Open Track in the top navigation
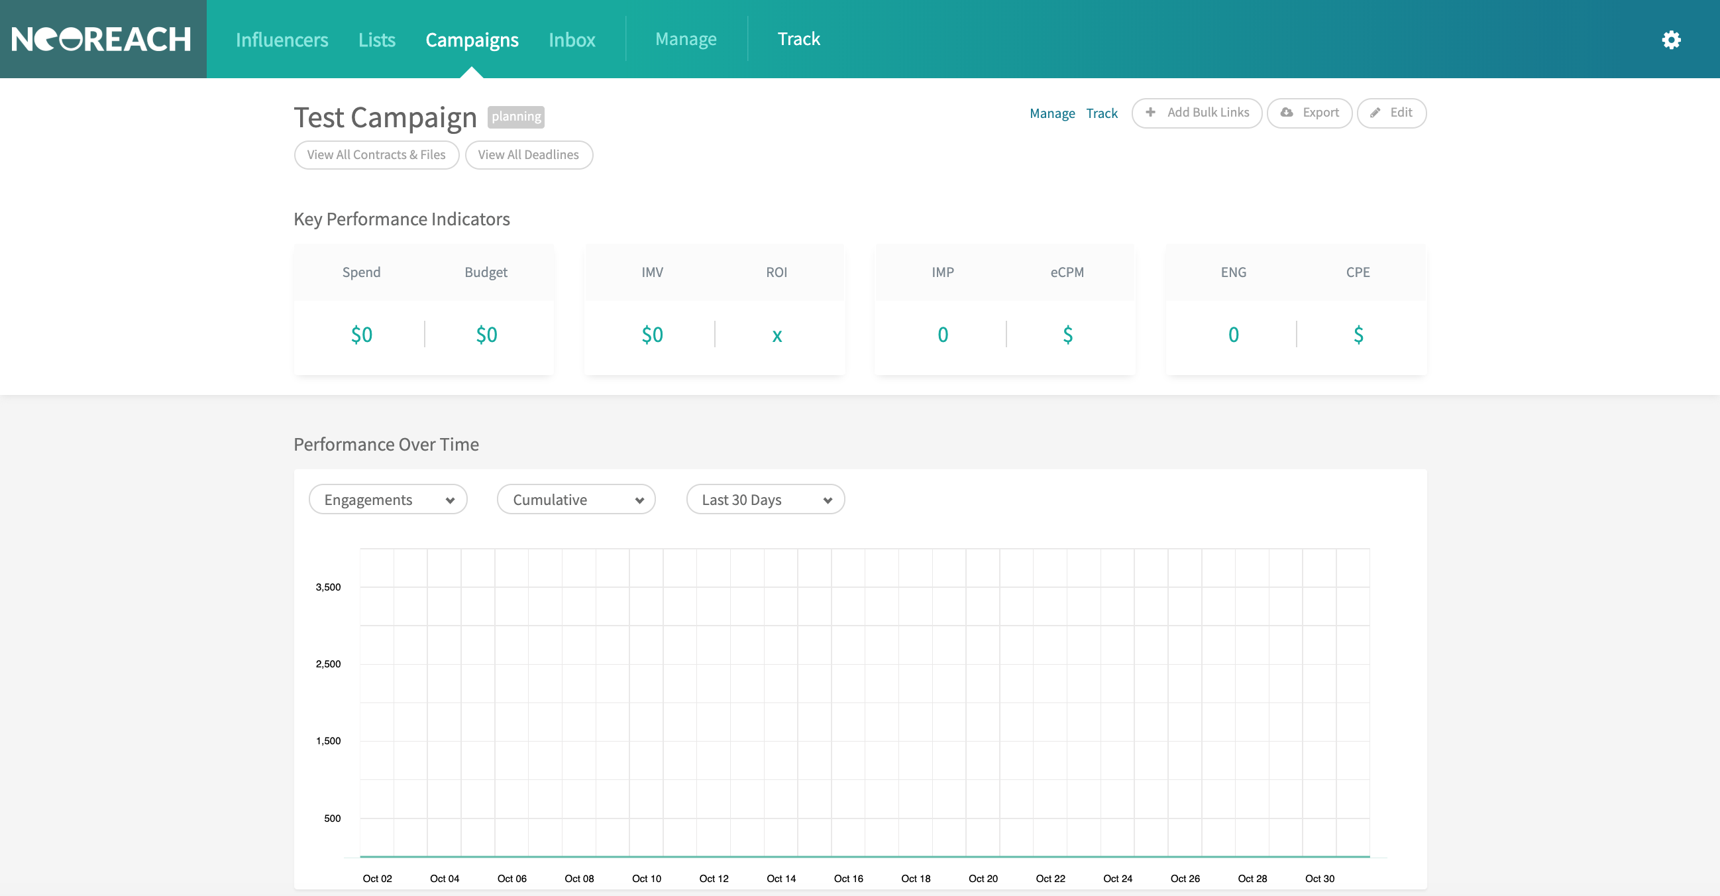 click(x=798, y=38)
